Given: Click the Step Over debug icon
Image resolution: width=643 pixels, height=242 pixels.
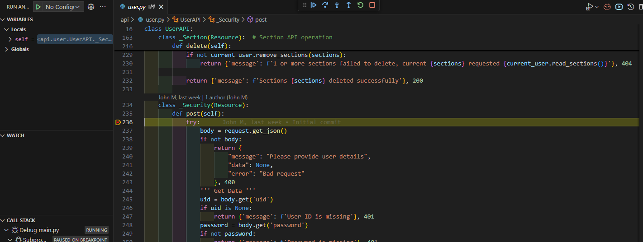Looking at the screenshot, I should 325,5.
